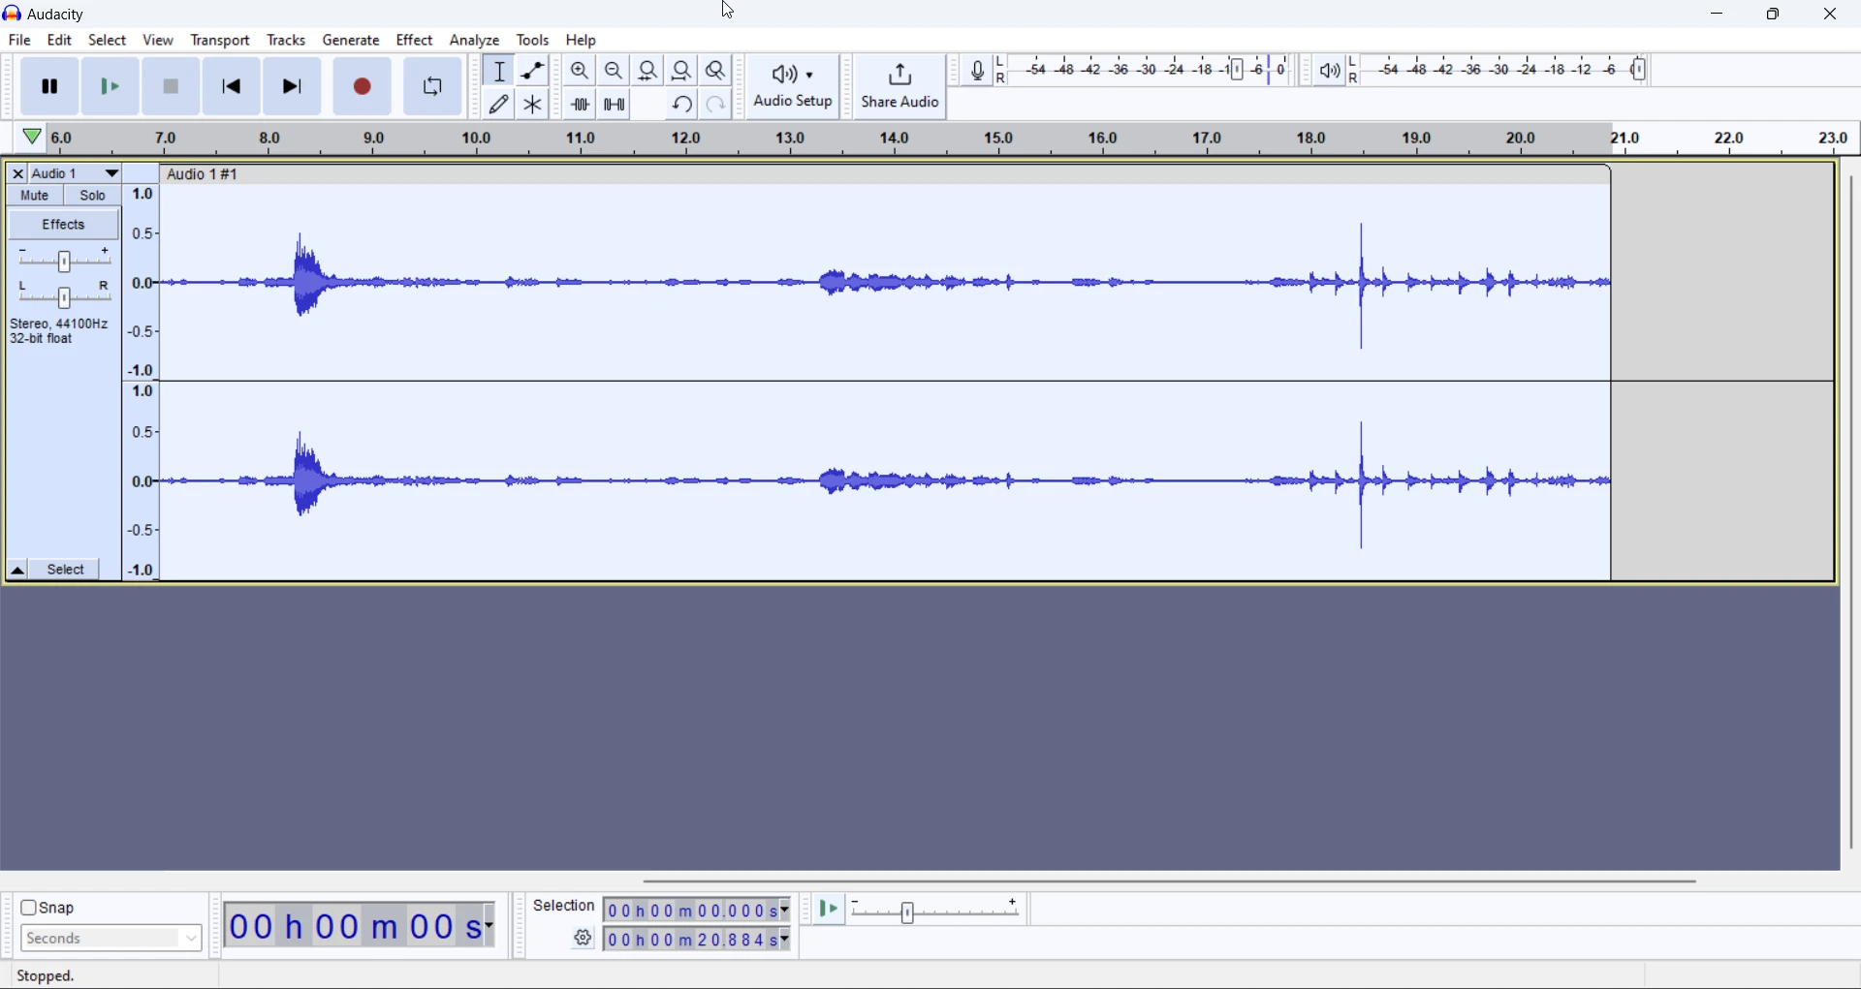Viewport: 1861px width, 989px height.
Task: Click the Pause button
Action: coord(50,87)
